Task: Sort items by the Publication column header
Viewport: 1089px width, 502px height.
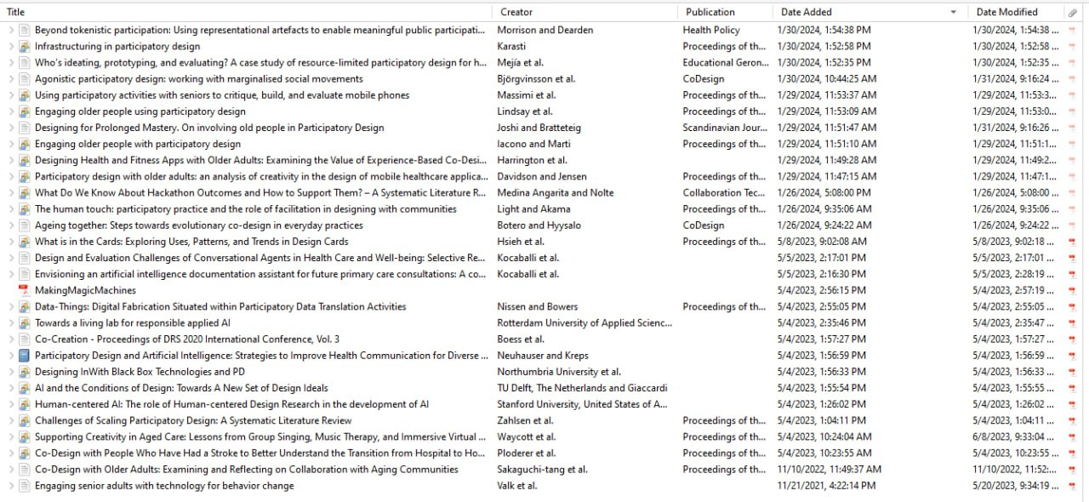Action: [x=710, y=12]
